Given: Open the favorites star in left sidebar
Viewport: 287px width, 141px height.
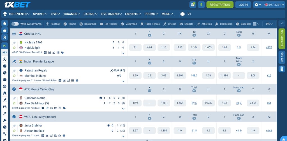Looking at the screenshot, I should coord(4,23).
